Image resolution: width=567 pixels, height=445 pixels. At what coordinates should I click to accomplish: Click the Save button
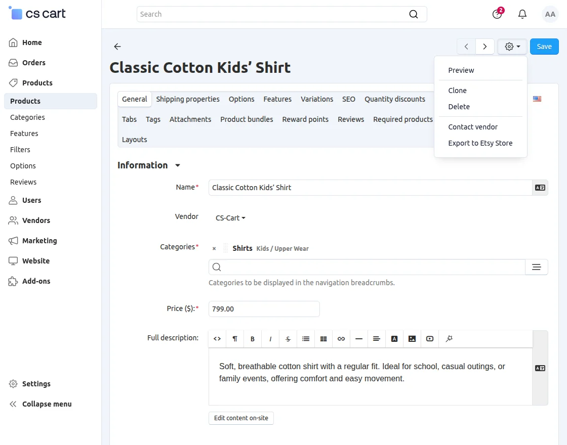544,47
